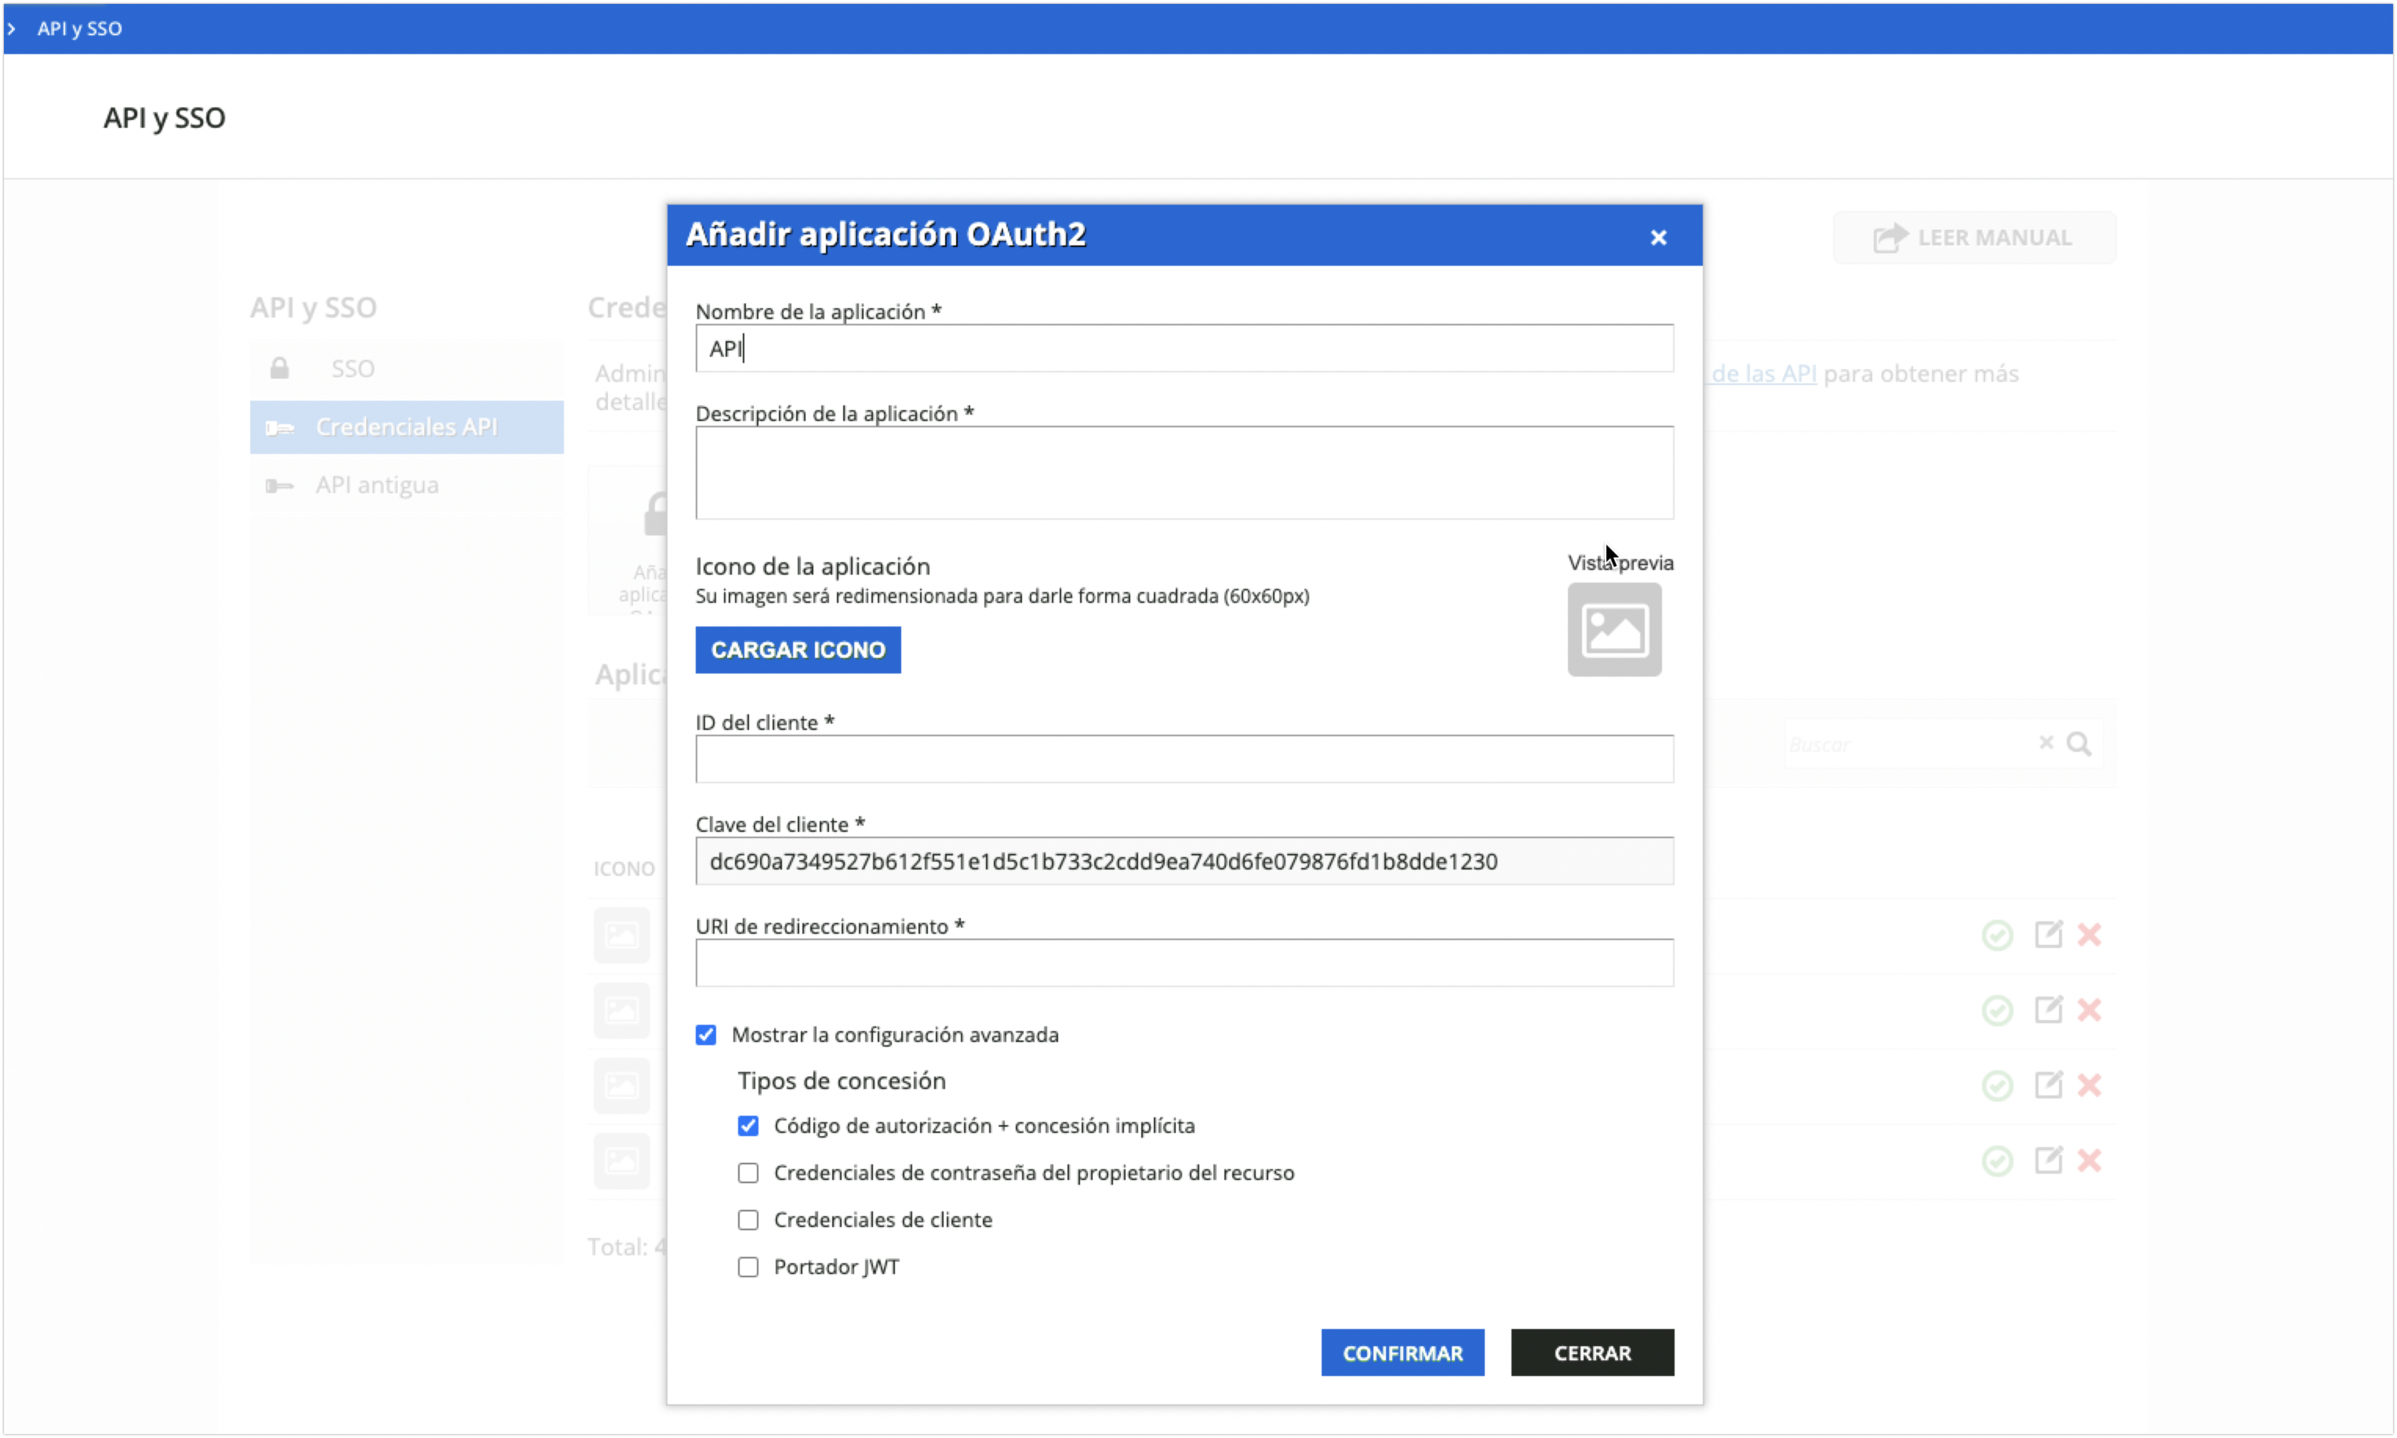
Task: Uncheck Mostrar la configuración avanzada
Action: pos(706,1035)
